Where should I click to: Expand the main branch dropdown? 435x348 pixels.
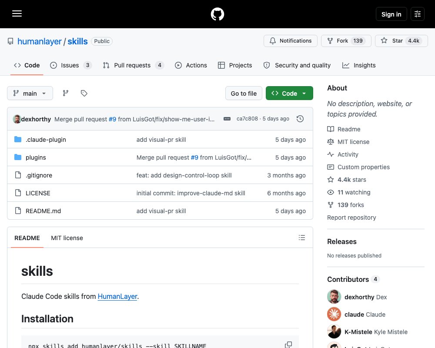(30, 93)
